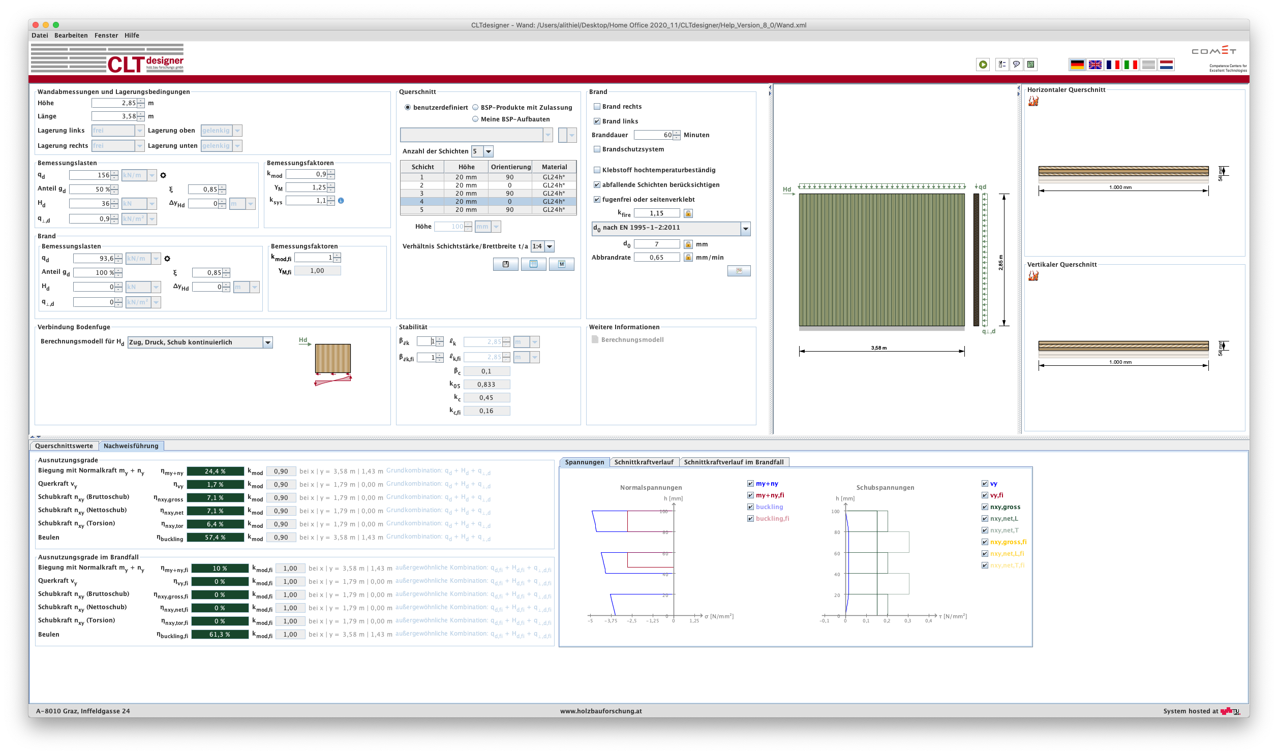Disable 'fugenfrei oder seitenverklebt' checkbox
Image resolution: width=1278 pixels, height=755 pixels.
[596, 200]
